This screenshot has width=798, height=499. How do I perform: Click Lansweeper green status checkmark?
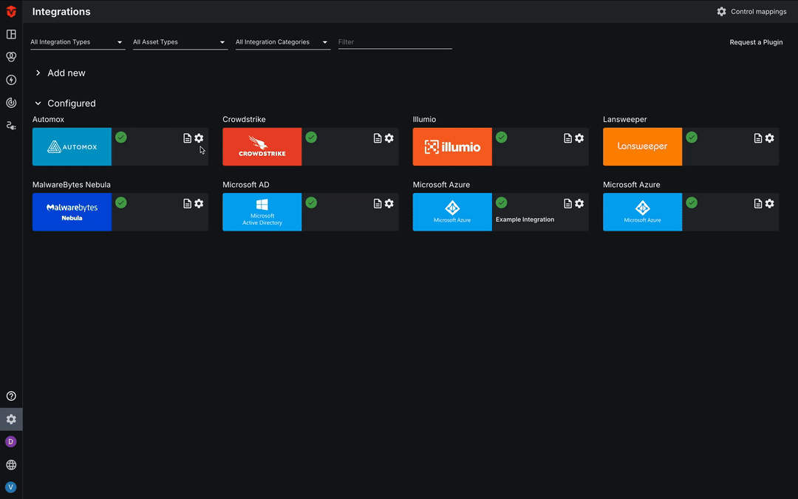coord(692,137)
